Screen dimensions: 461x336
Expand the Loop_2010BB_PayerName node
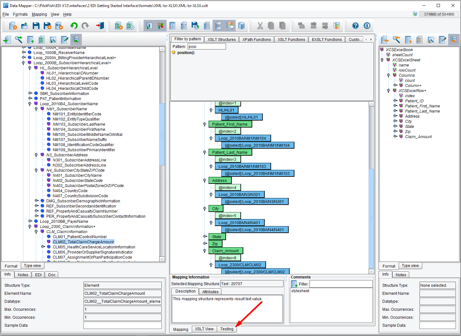pyautogui.click(x=30, y=221)
